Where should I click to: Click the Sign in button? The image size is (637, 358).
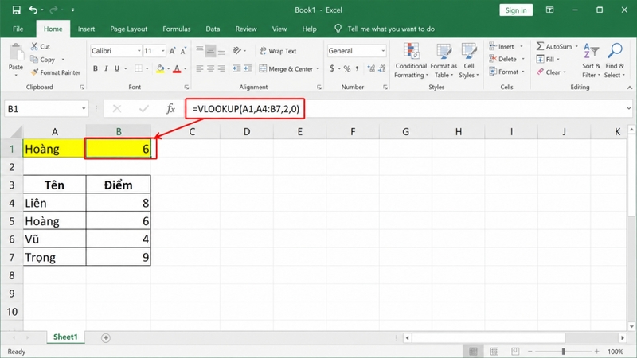click(x=516, y=10)
